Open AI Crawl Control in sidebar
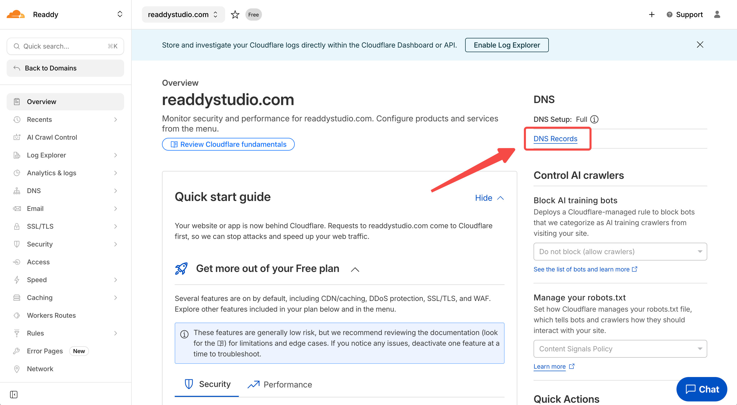The width and height of the screenshot is (737, 405). coord(52,137)
